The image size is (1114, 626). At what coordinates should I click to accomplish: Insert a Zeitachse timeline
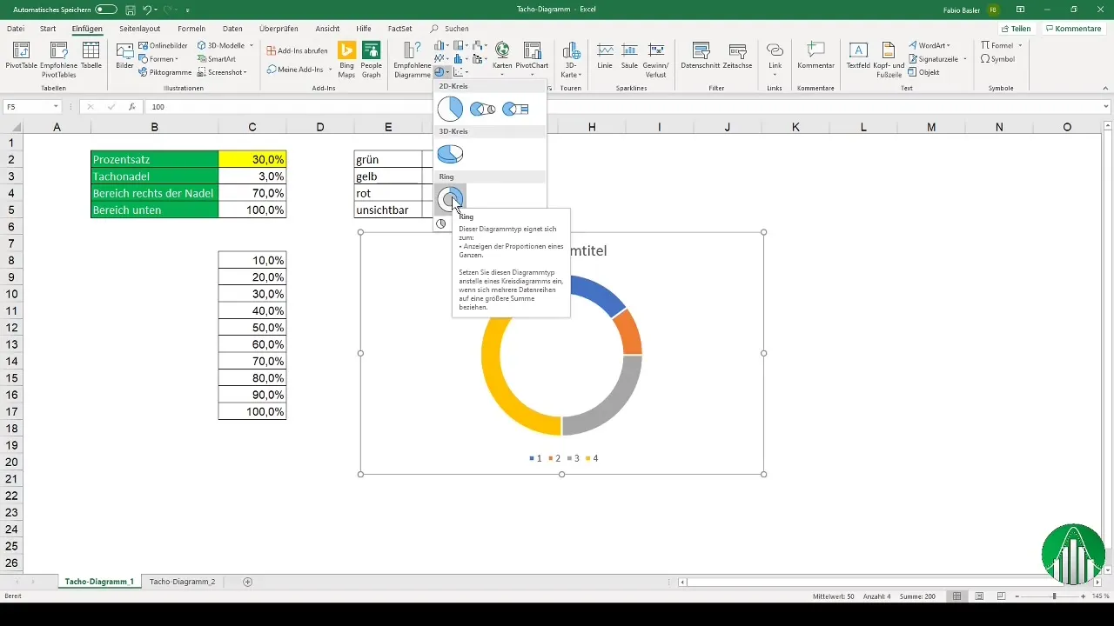(x=738, y=57)
